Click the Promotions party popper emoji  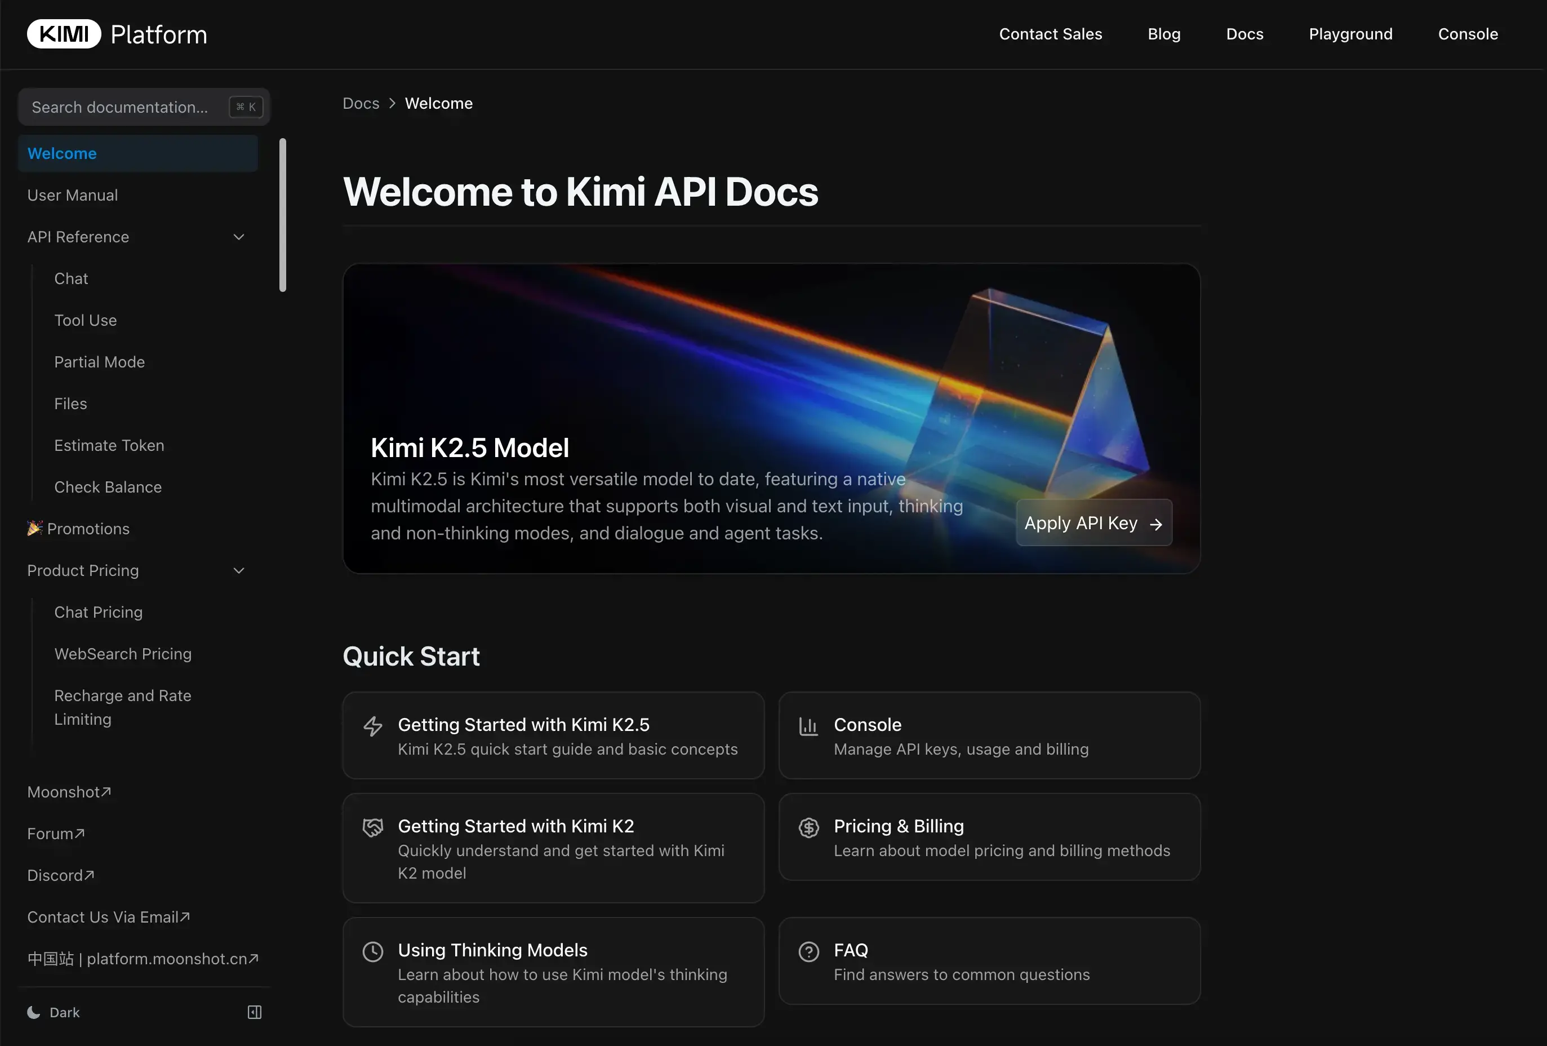[x=35, y=528]
